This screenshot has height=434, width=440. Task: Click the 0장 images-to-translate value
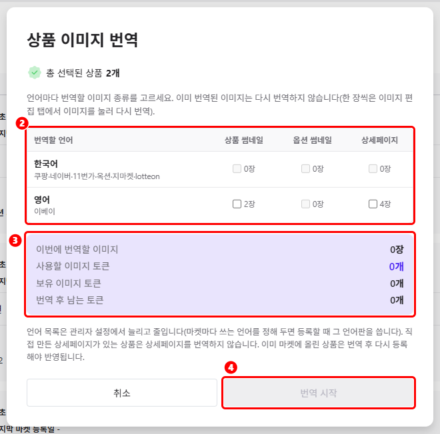[x=397, y=250]
